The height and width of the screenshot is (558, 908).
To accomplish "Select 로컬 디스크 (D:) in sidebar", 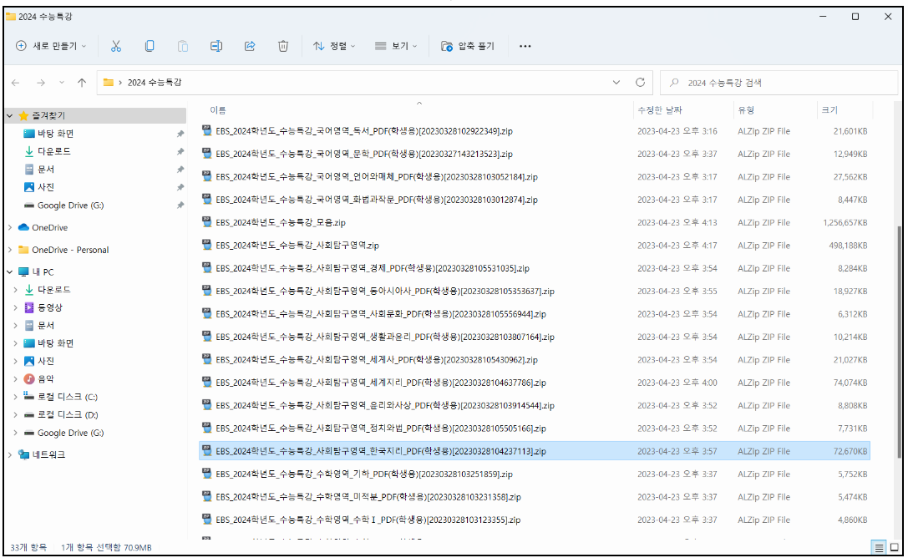I will coord(68,415).
